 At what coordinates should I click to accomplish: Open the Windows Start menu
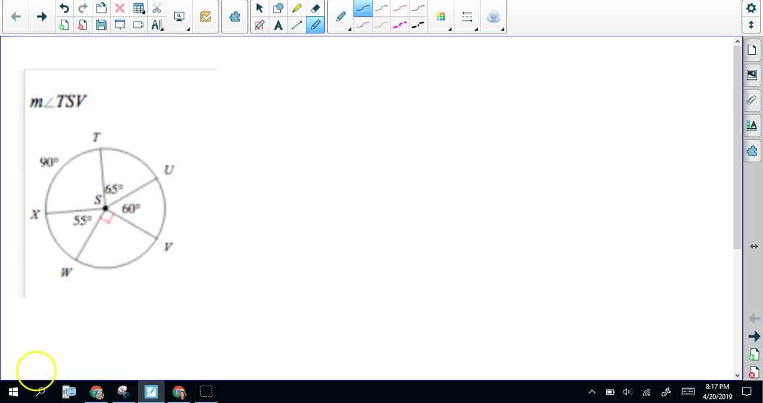click(x=13, y=392)
